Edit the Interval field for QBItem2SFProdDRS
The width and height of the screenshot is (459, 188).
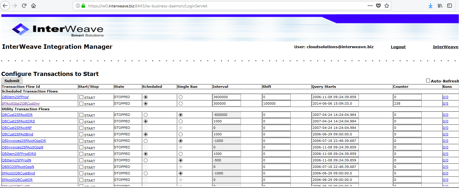226,154
